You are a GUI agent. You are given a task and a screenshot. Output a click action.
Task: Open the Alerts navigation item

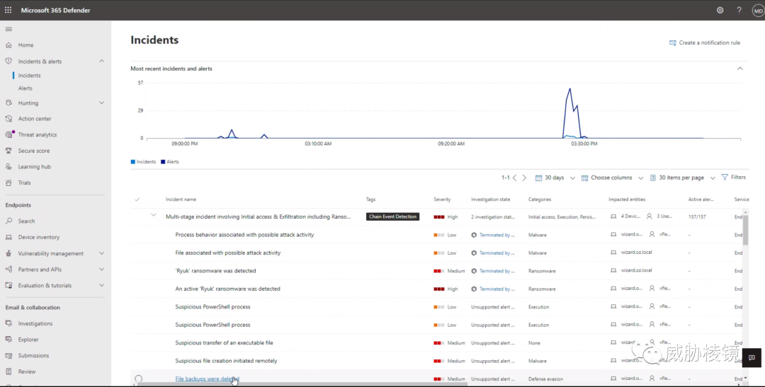pyautogui.click(x=25, y=88)
